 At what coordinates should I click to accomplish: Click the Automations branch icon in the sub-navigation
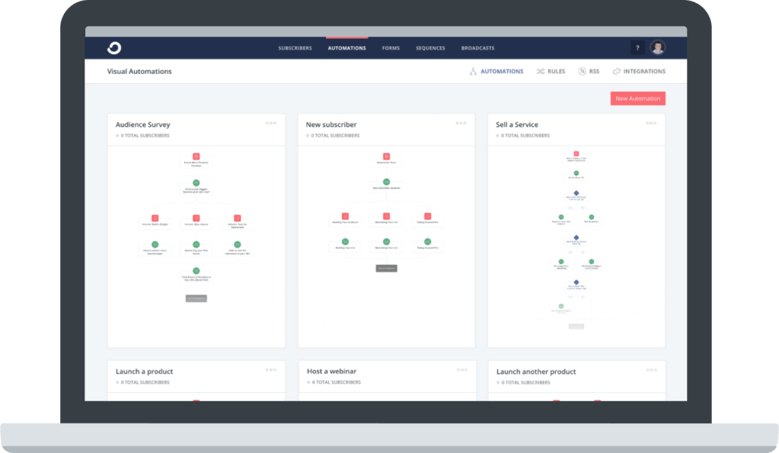pos(473,72)
